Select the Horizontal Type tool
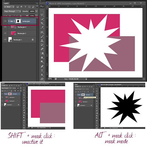Screen dimensions: 147x148 pyautogui.click(x=42, y=71)
